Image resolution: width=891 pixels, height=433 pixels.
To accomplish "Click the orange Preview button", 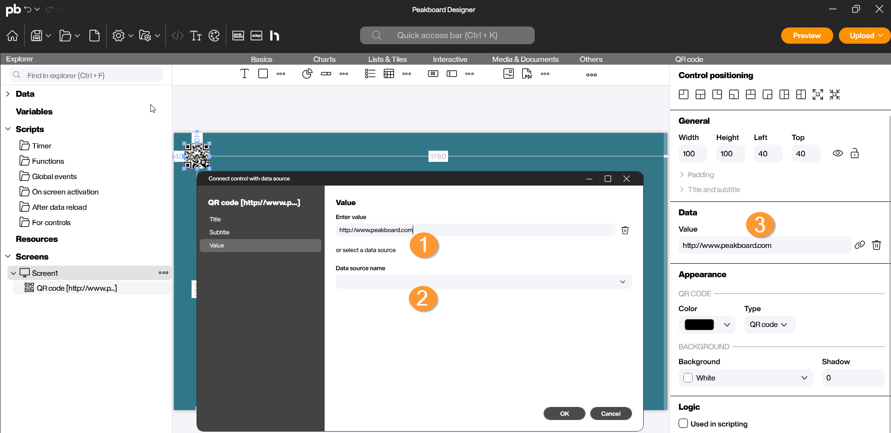I will 807,36.
